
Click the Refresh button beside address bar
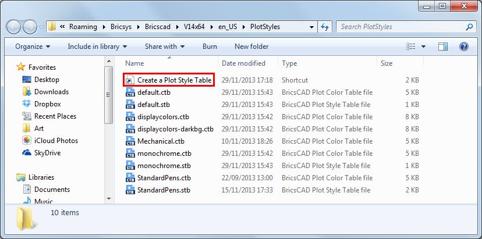pos(325,27)
